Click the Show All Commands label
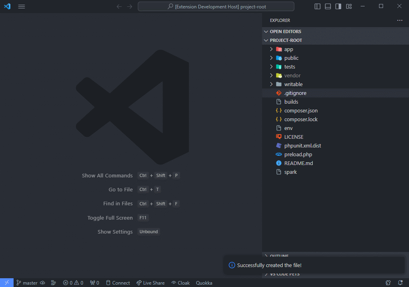 point(107,175)
